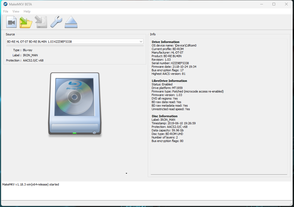The height and width of the screenshot is (207, 294).
Task: Open the File menu
Action: [x=6, y=11]
